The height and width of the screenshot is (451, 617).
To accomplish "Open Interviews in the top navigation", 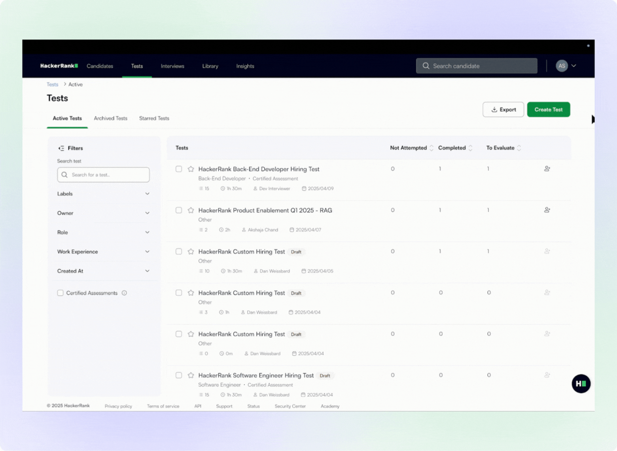I will point(172,66).
